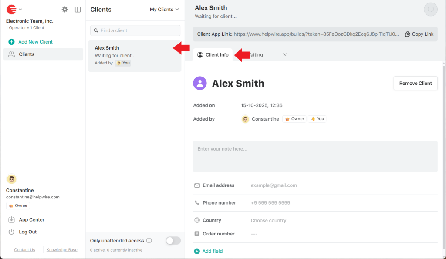
Task: Click the Order number value field
Action: pyautogui.click(x=254, y=234)
